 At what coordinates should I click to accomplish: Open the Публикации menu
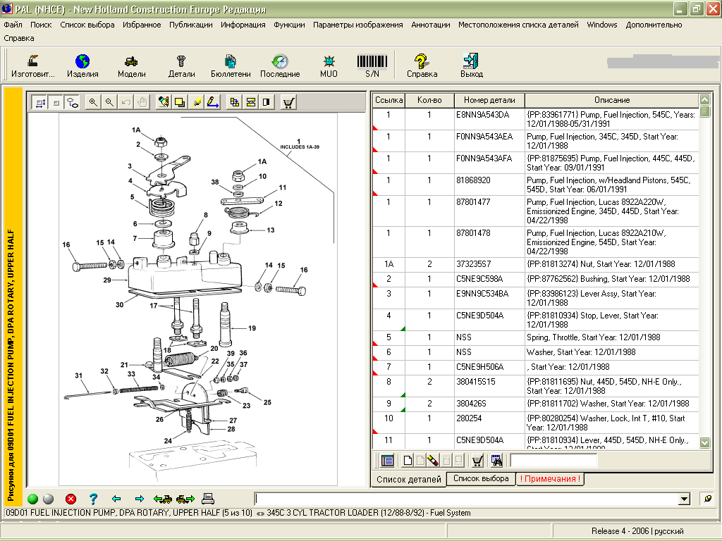(x=190, y=25)
